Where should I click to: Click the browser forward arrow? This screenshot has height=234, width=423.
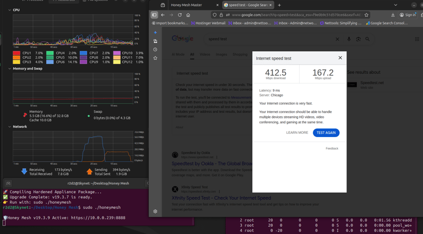(171, 15)
